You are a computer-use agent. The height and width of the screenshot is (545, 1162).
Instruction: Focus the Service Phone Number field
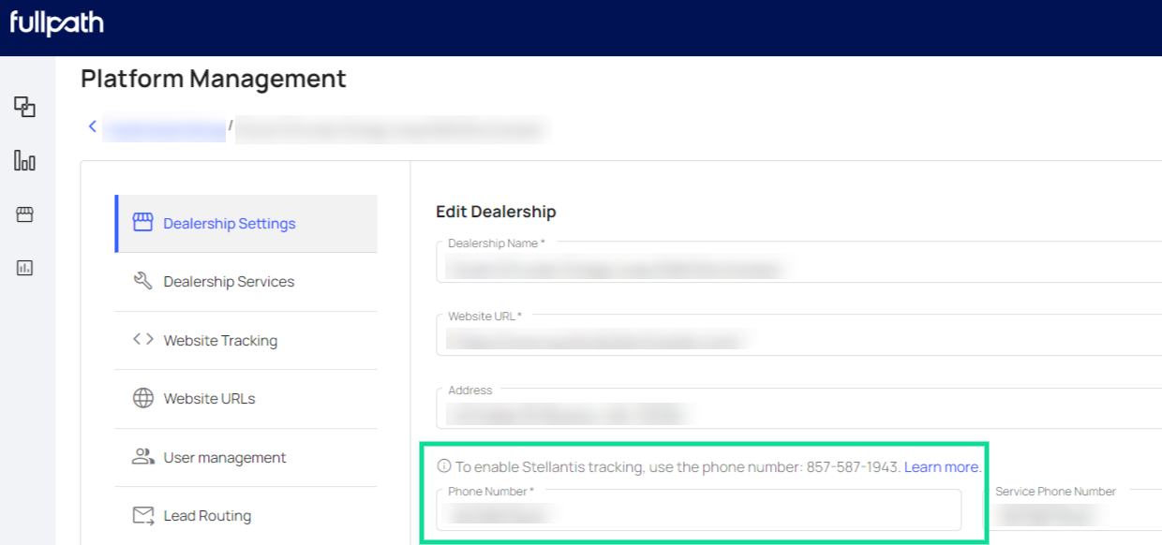click(x=1073, y=514)
